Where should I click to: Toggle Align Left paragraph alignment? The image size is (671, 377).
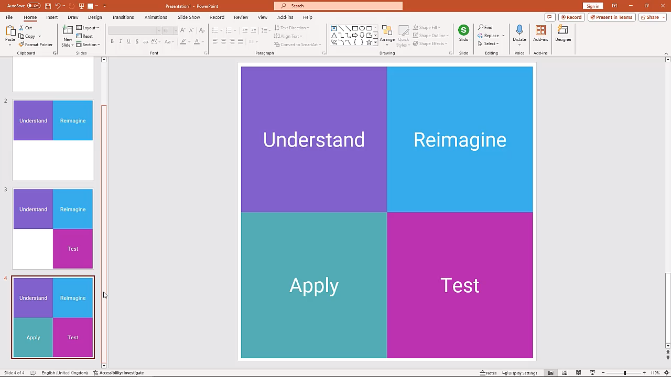click(x=215, y=41)
